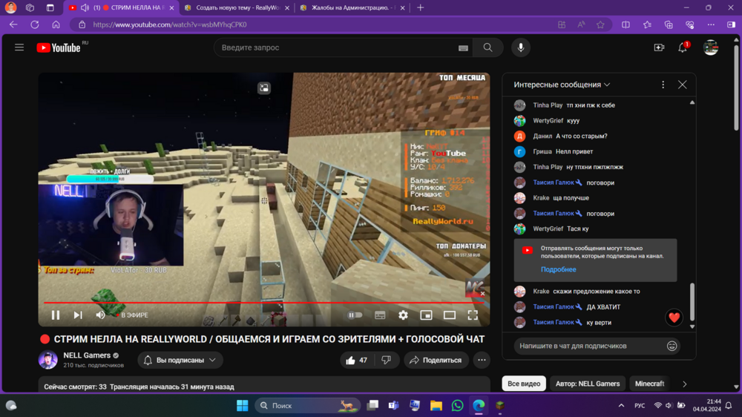Enable miniplayer mode
The height and width of the screenshot is (417, 742).
pos(426,315)
